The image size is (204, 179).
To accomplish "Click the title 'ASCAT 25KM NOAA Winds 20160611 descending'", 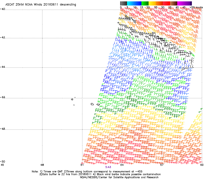I will 41,4.
